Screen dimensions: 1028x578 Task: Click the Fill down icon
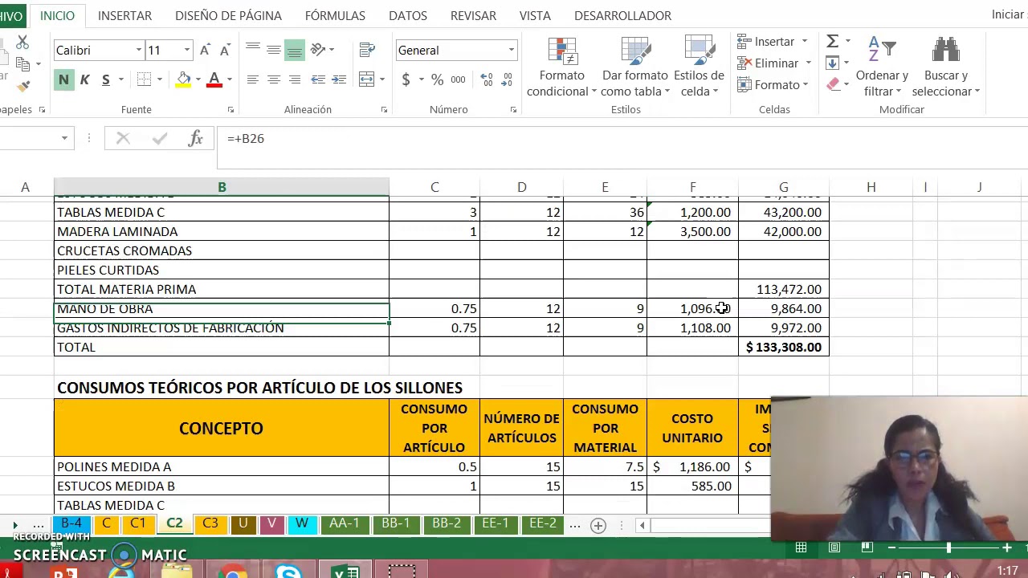point(833,63)
